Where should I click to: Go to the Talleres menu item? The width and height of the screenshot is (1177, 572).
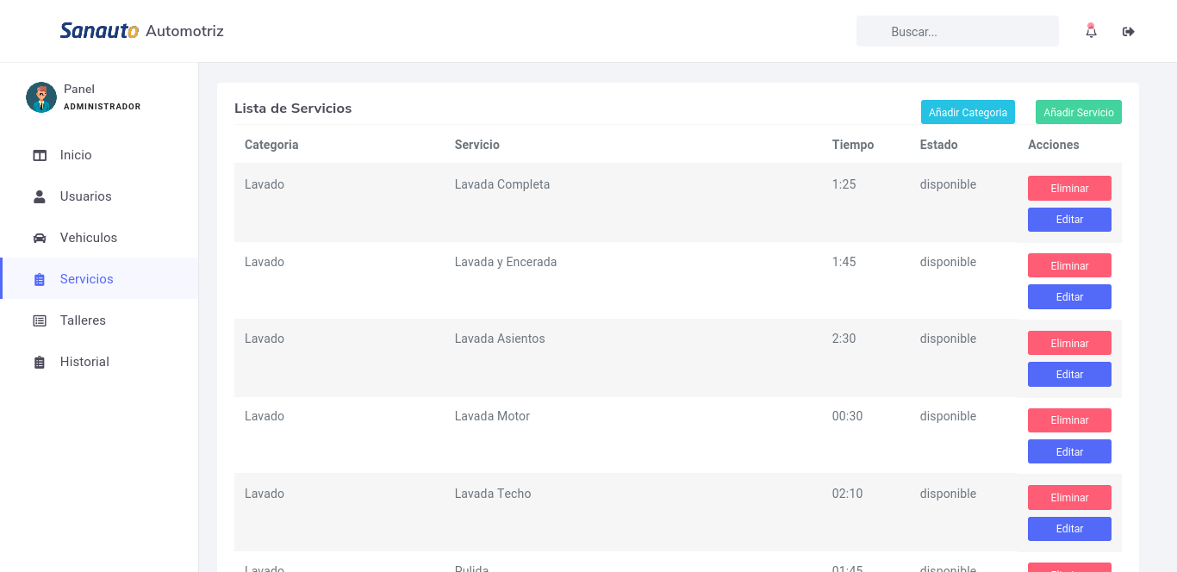99,320
